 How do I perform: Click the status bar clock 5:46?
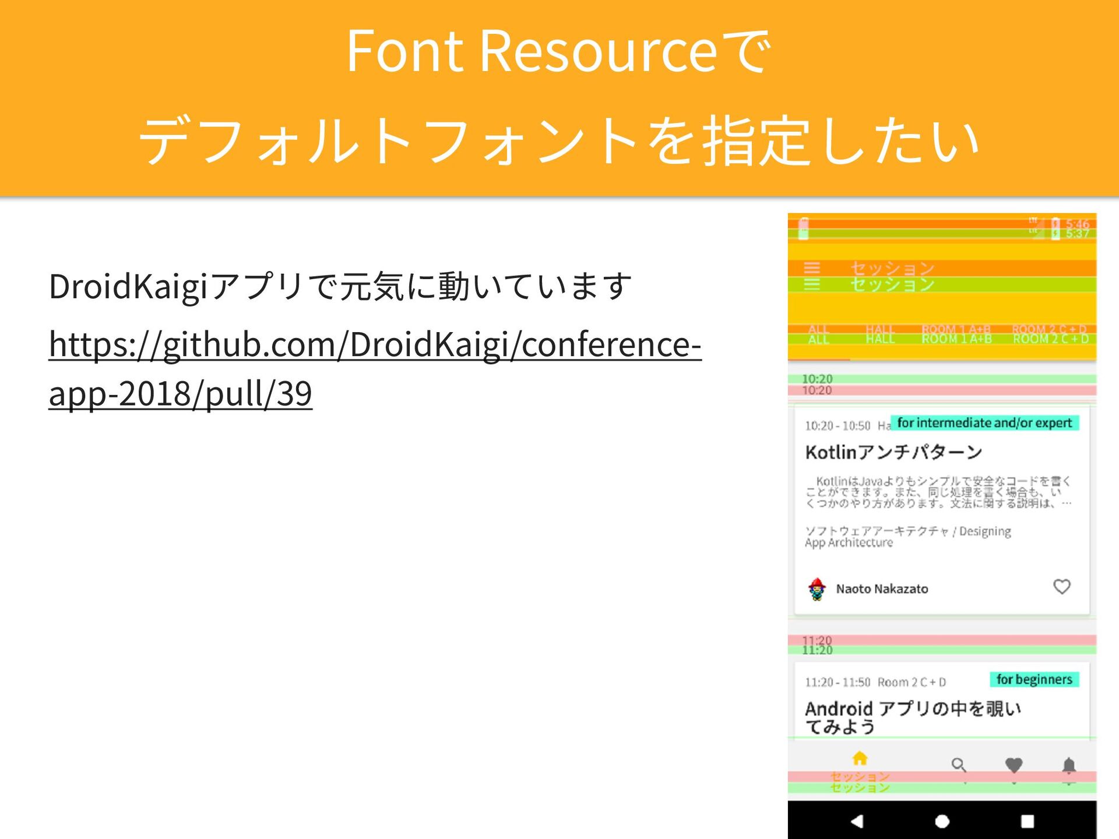coord(1078,224)
